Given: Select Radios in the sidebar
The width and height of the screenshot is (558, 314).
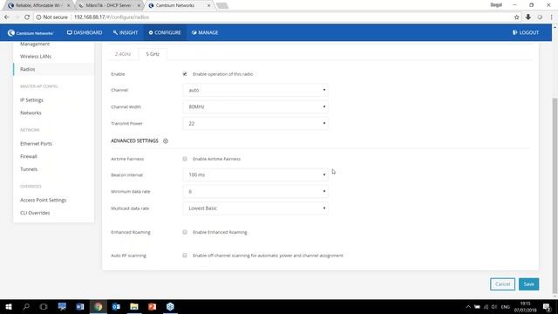Looking at the screenshot, I should (x=27, y=69).
